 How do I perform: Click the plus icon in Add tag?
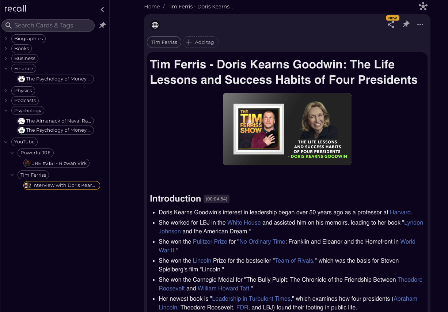pos(189,42)
